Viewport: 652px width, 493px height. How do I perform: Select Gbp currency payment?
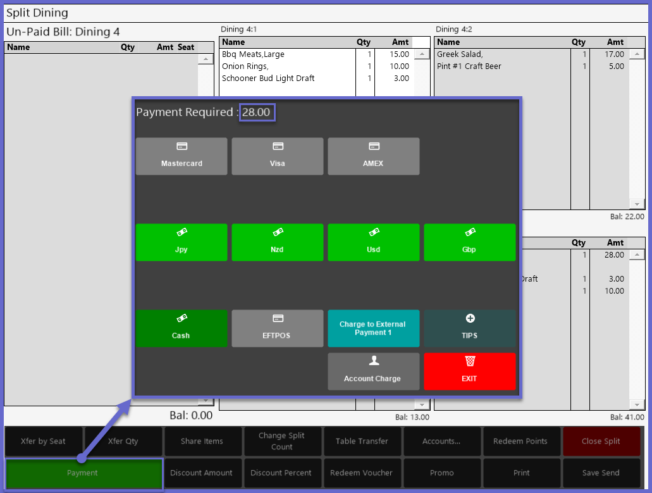[x=469, y=242]
